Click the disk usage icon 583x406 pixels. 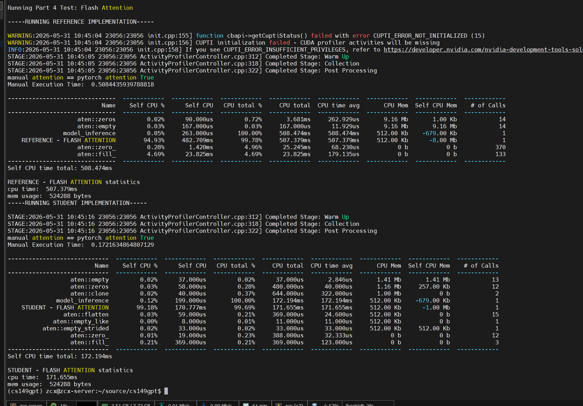314,405
